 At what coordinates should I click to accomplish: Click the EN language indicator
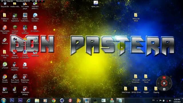click(x=154, y=100)
